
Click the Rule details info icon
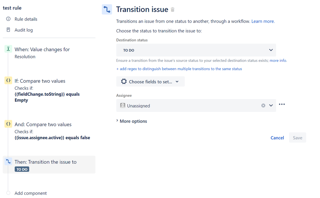pos(8,19)
